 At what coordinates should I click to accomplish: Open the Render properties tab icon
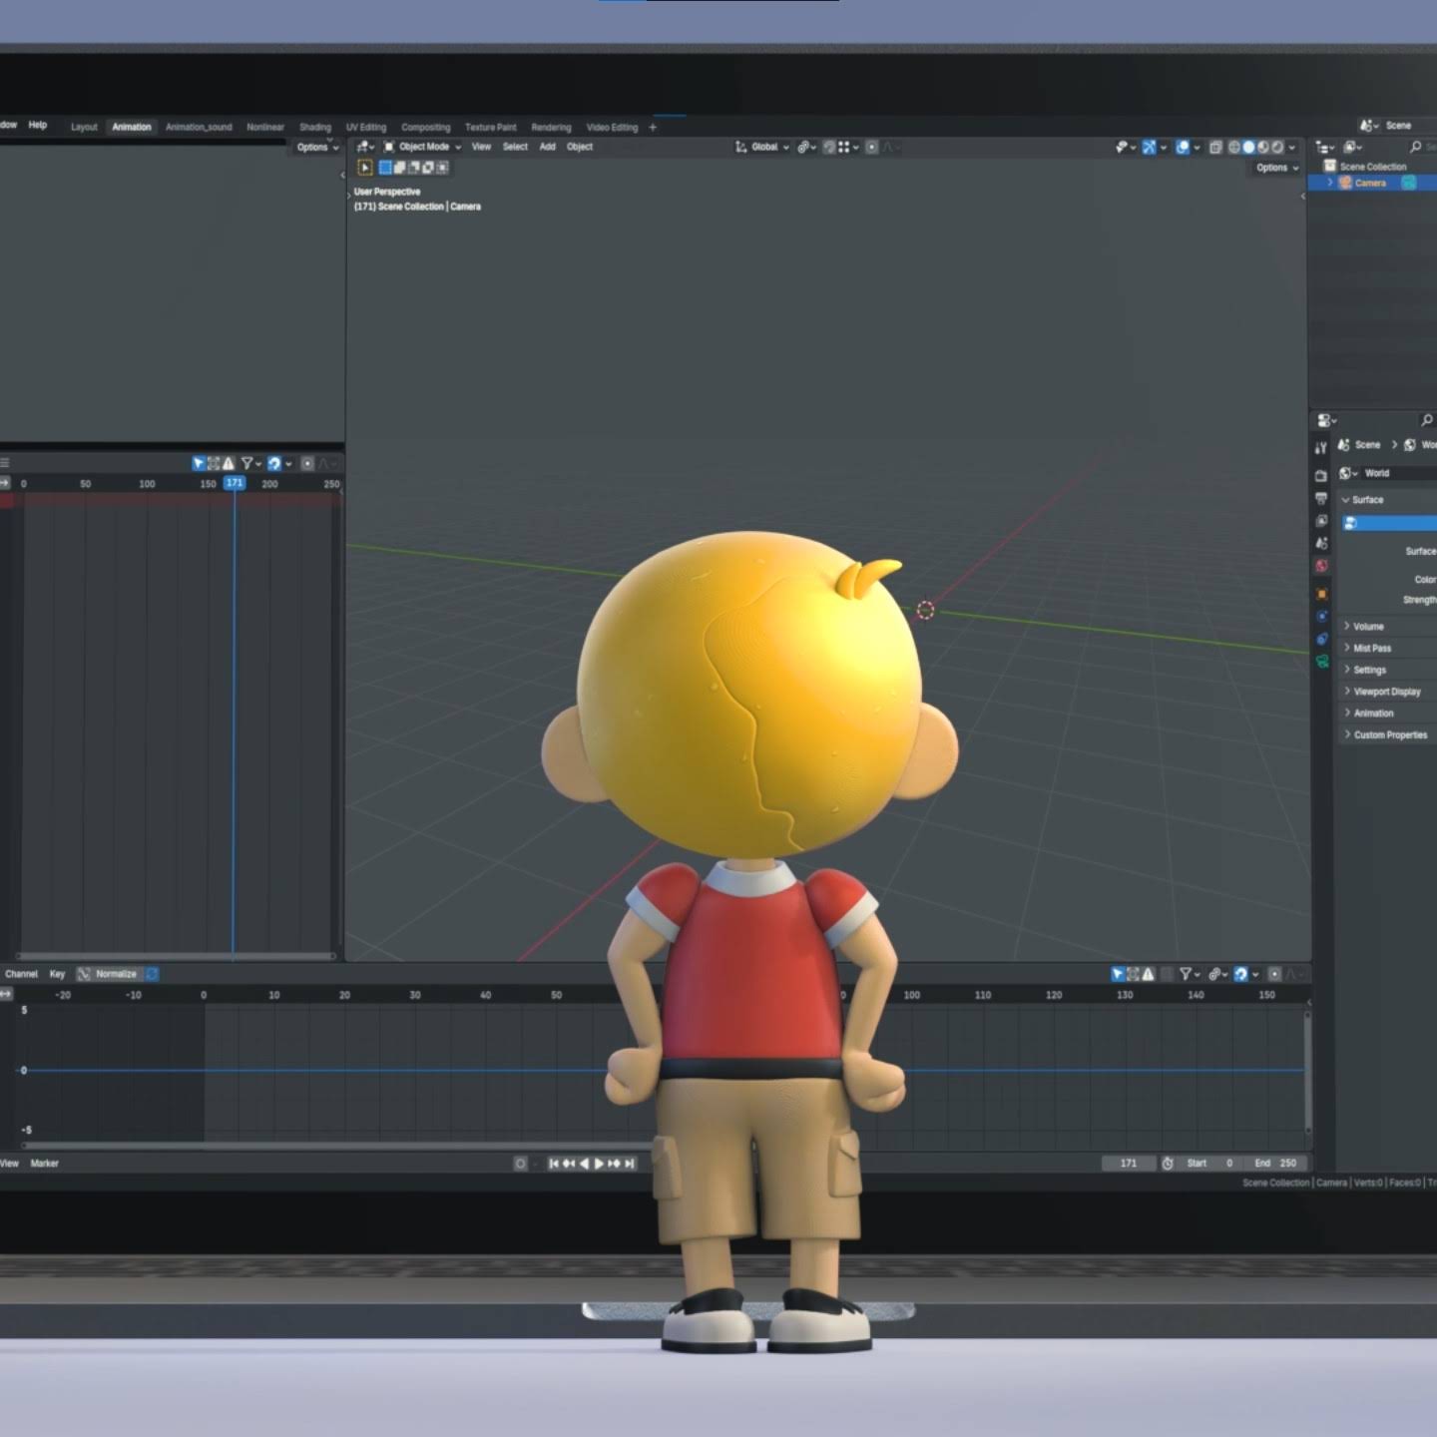[x=1321, y=476]
